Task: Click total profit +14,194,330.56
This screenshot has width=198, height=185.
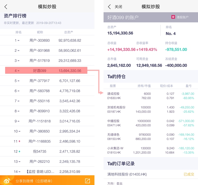Action: point(121,50)
